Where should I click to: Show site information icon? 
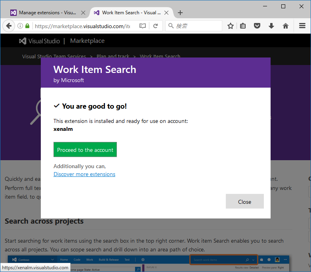[20, 26]
